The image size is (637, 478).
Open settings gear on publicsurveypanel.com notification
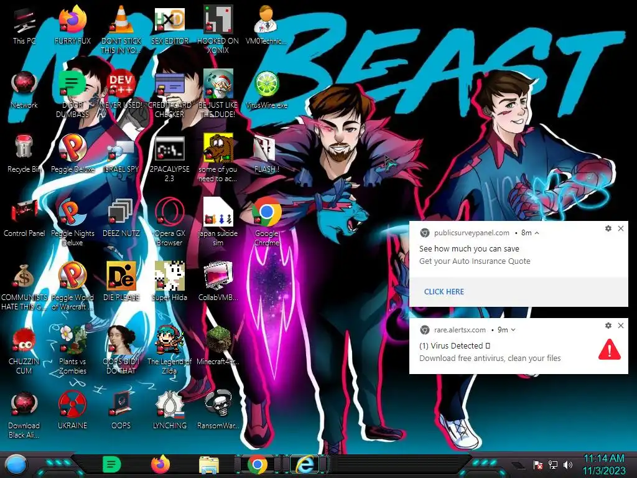pyautogui.click(x=608, y=228)
